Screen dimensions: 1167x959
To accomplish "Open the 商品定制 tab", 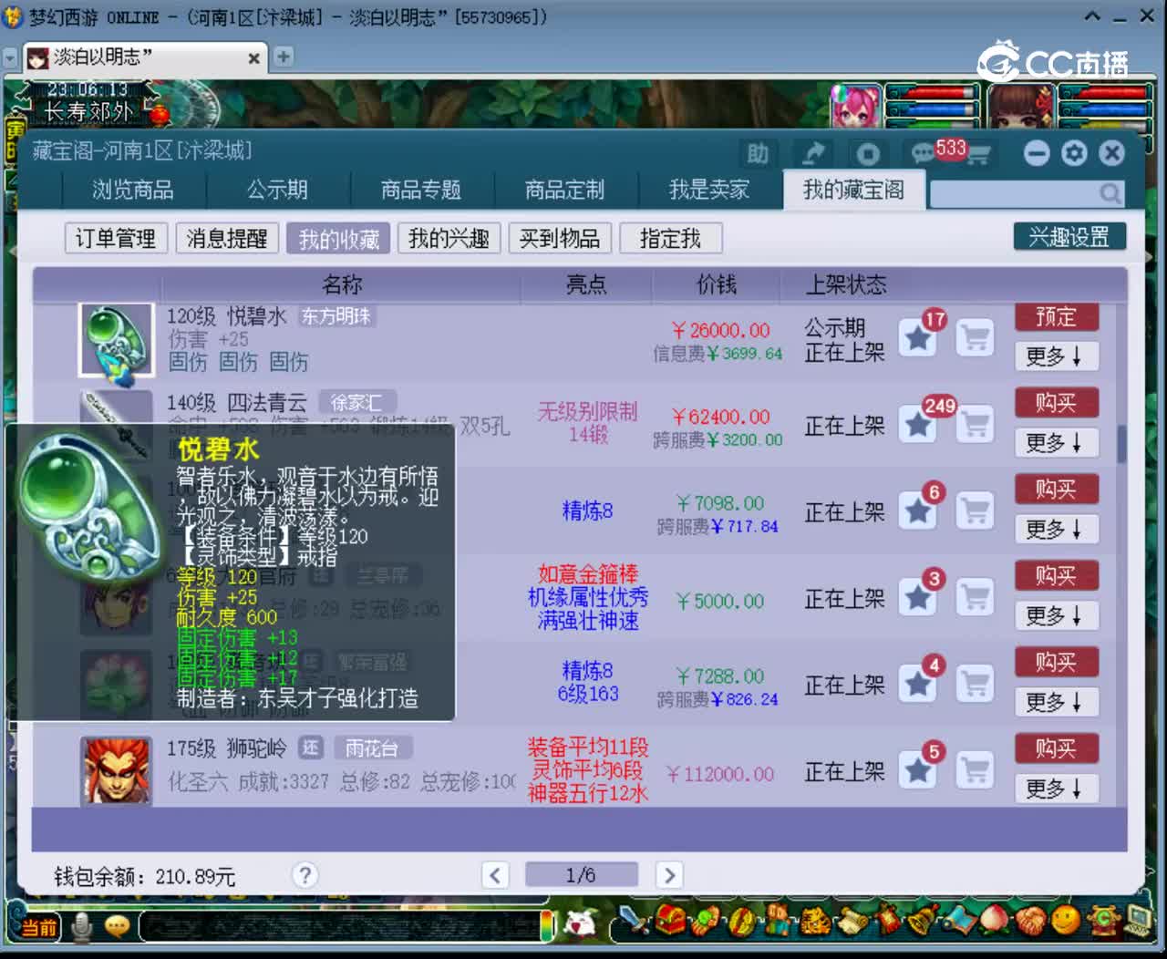I will click(564, 190).
